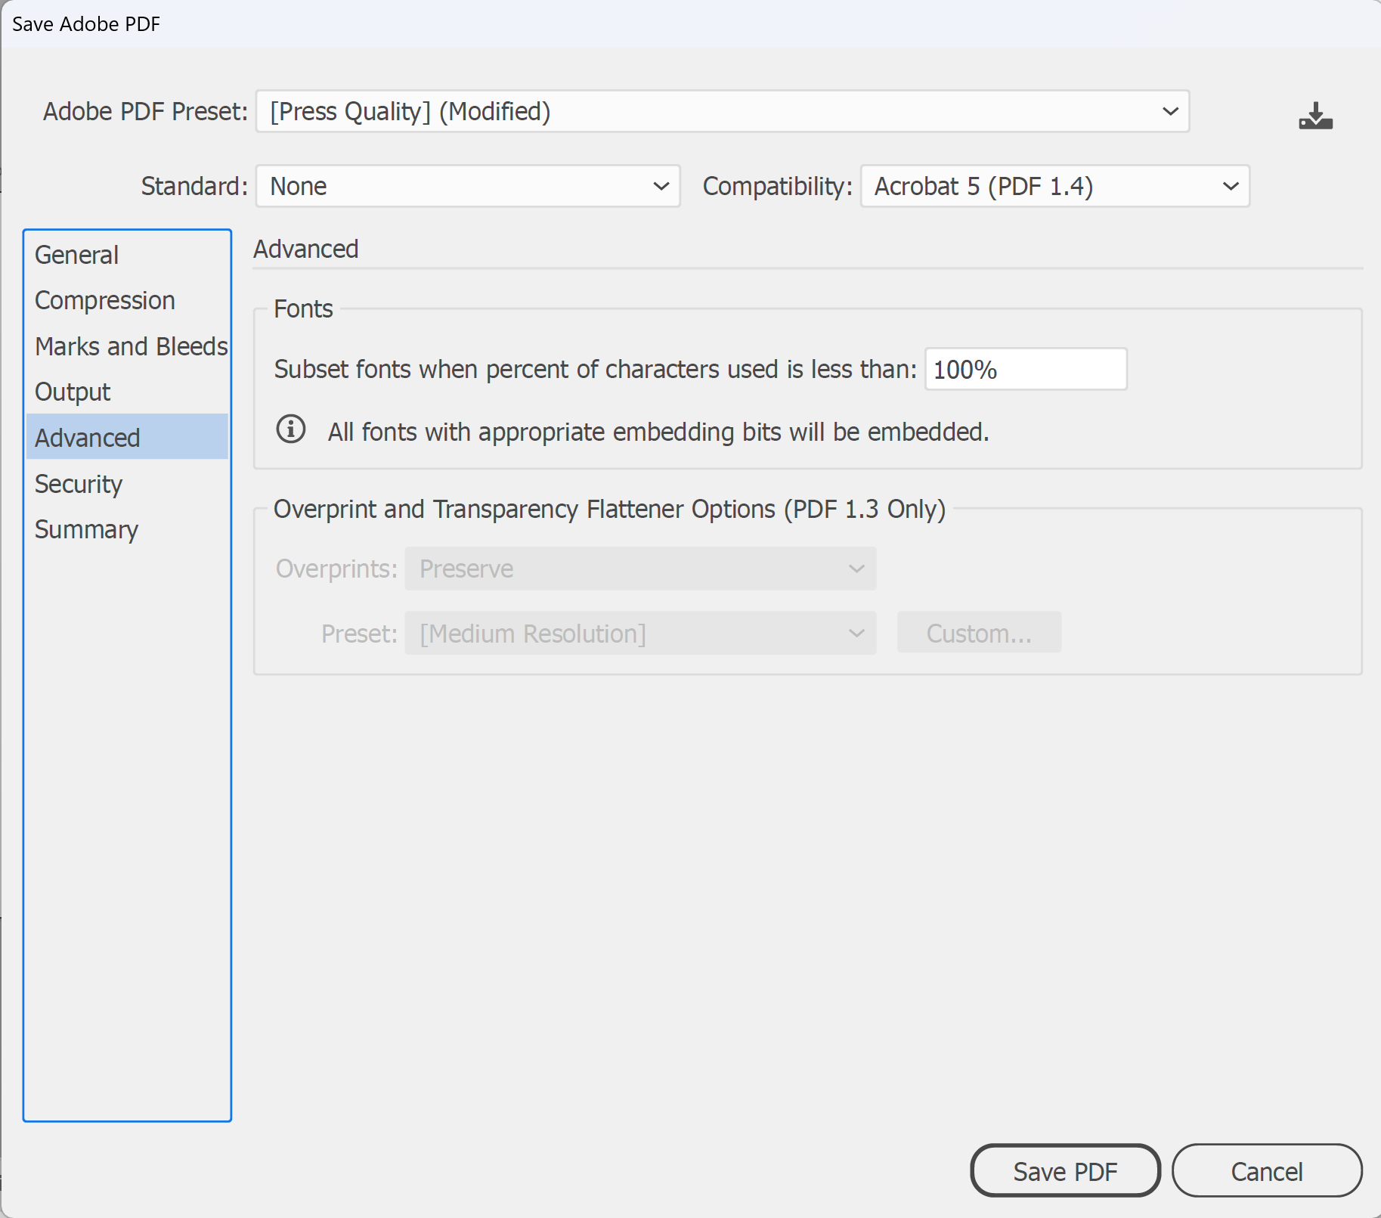Click the Save PDF button
This screenshot has height=1218, width=1381.
click(x=1065, y=1171)
